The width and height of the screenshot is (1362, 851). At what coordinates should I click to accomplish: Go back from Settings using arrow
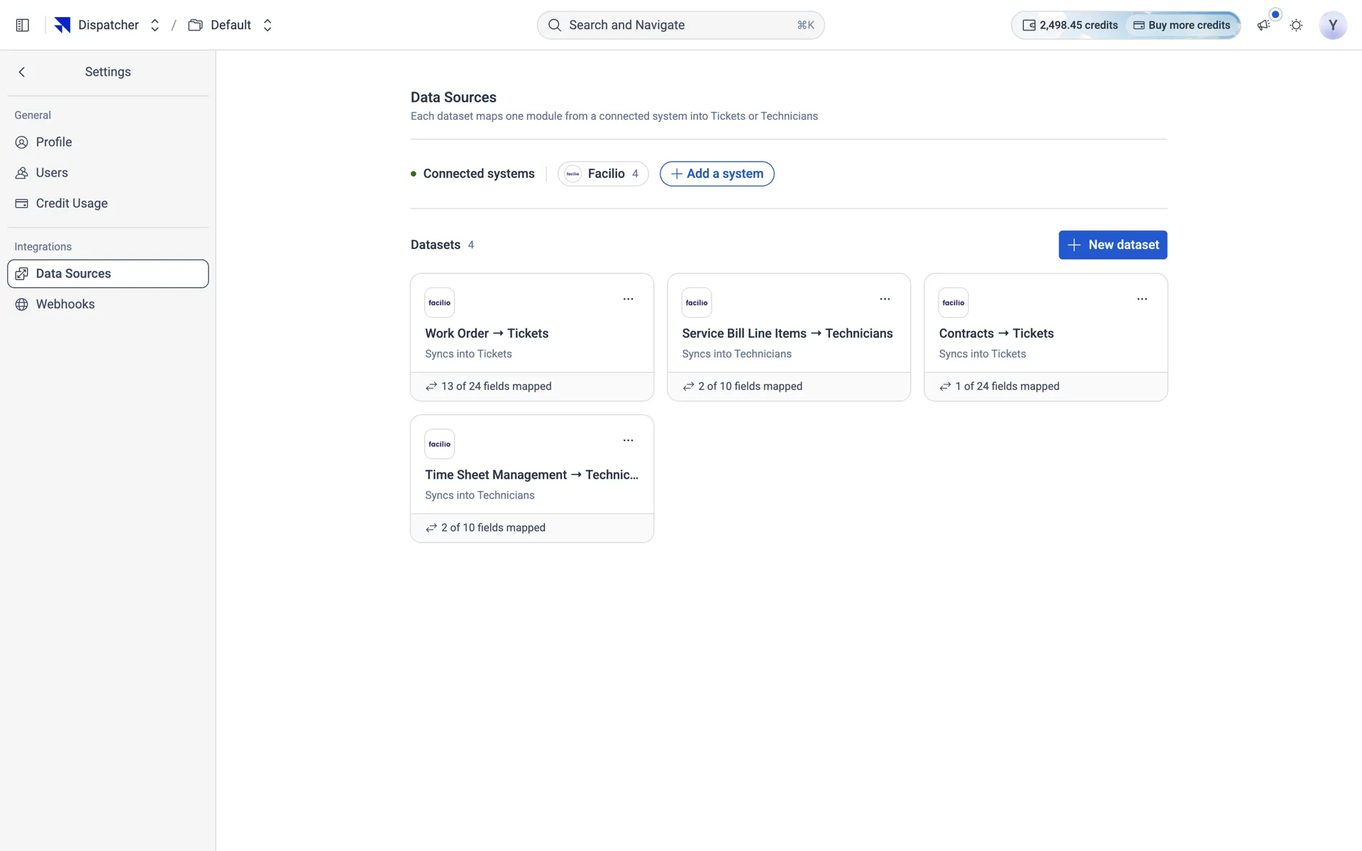[22, 72]
